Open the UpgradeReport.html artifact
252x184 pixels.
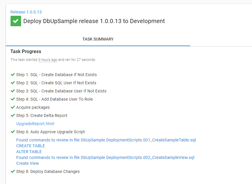[35, 124]
